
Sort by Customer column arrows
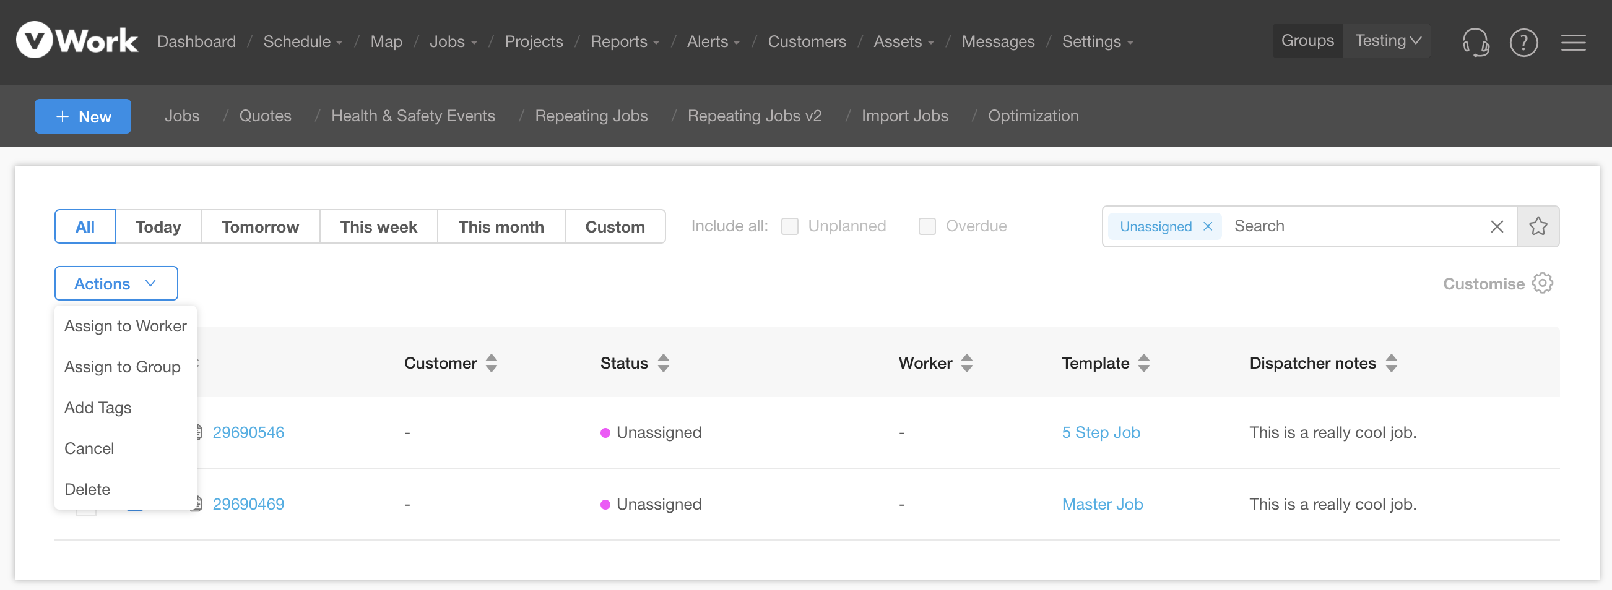pos(492,363)
